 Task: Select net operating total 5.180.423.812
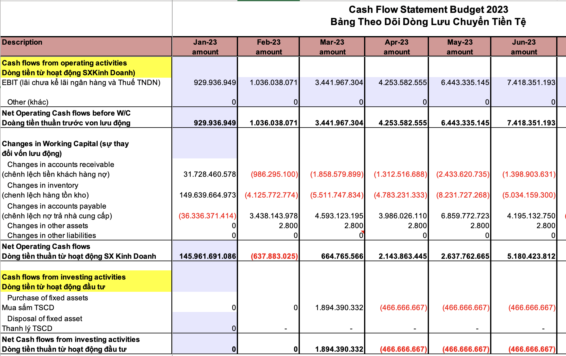point(531,256)
